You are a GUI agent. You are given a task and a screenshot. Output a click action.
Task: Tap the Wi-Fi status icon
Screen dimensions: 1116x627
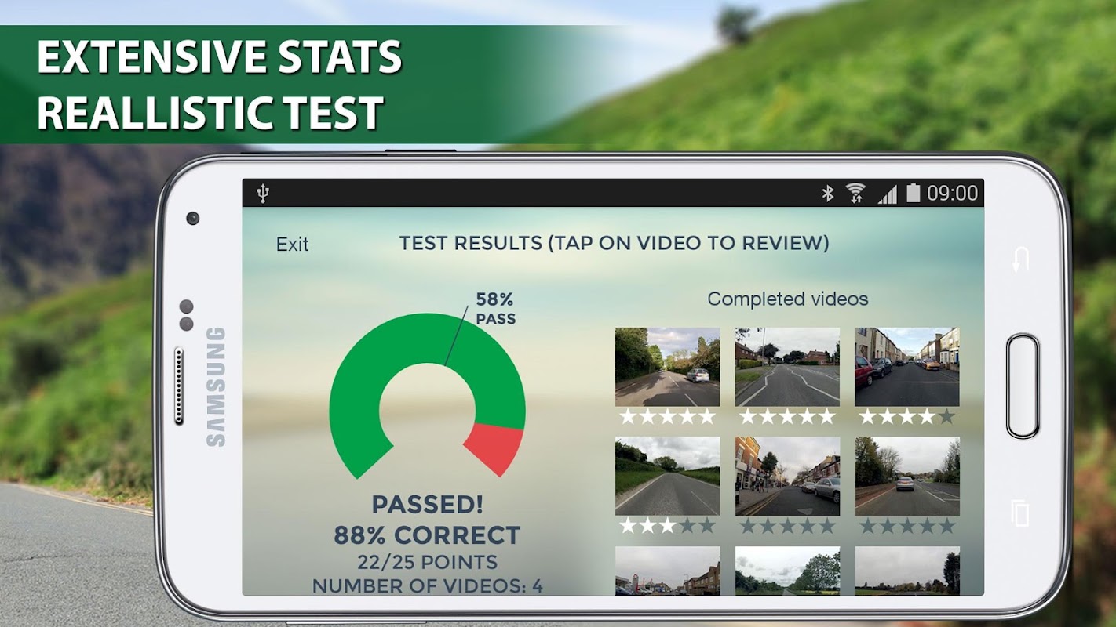(856, 193)
